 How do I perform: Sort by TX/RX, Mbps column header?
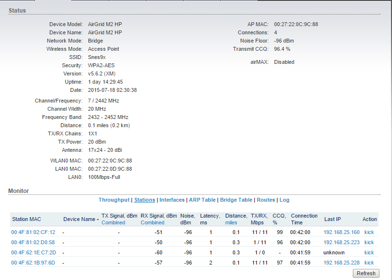click(259, 219)
